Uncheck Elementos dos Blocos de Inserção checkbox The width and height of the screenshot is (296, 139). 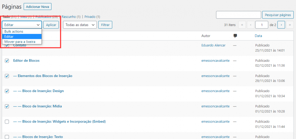click(7, 76)
